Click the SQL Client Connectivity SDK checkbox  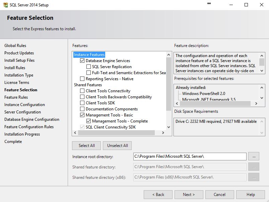(x=82, y=127)
